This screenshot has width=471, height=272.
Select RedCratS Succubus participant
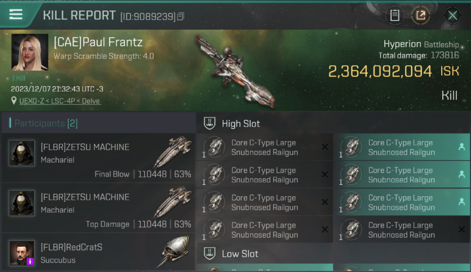(98, 253)
